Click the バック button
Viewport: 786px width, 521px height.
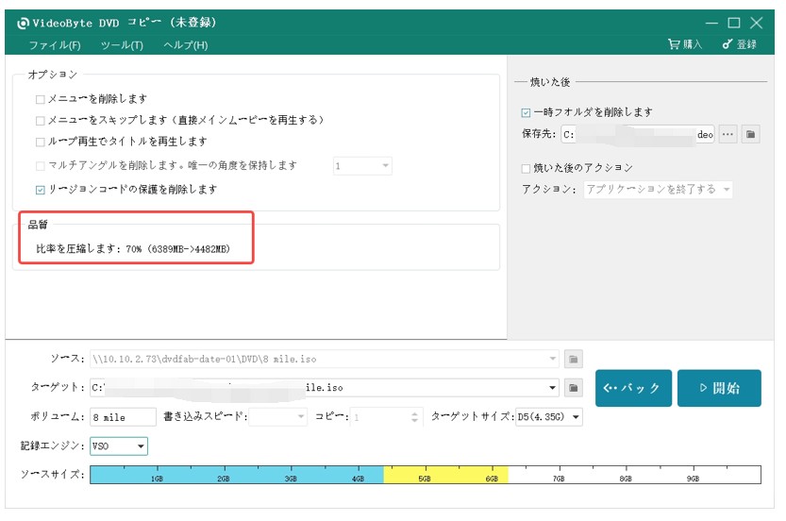click(x=633, y=388)
